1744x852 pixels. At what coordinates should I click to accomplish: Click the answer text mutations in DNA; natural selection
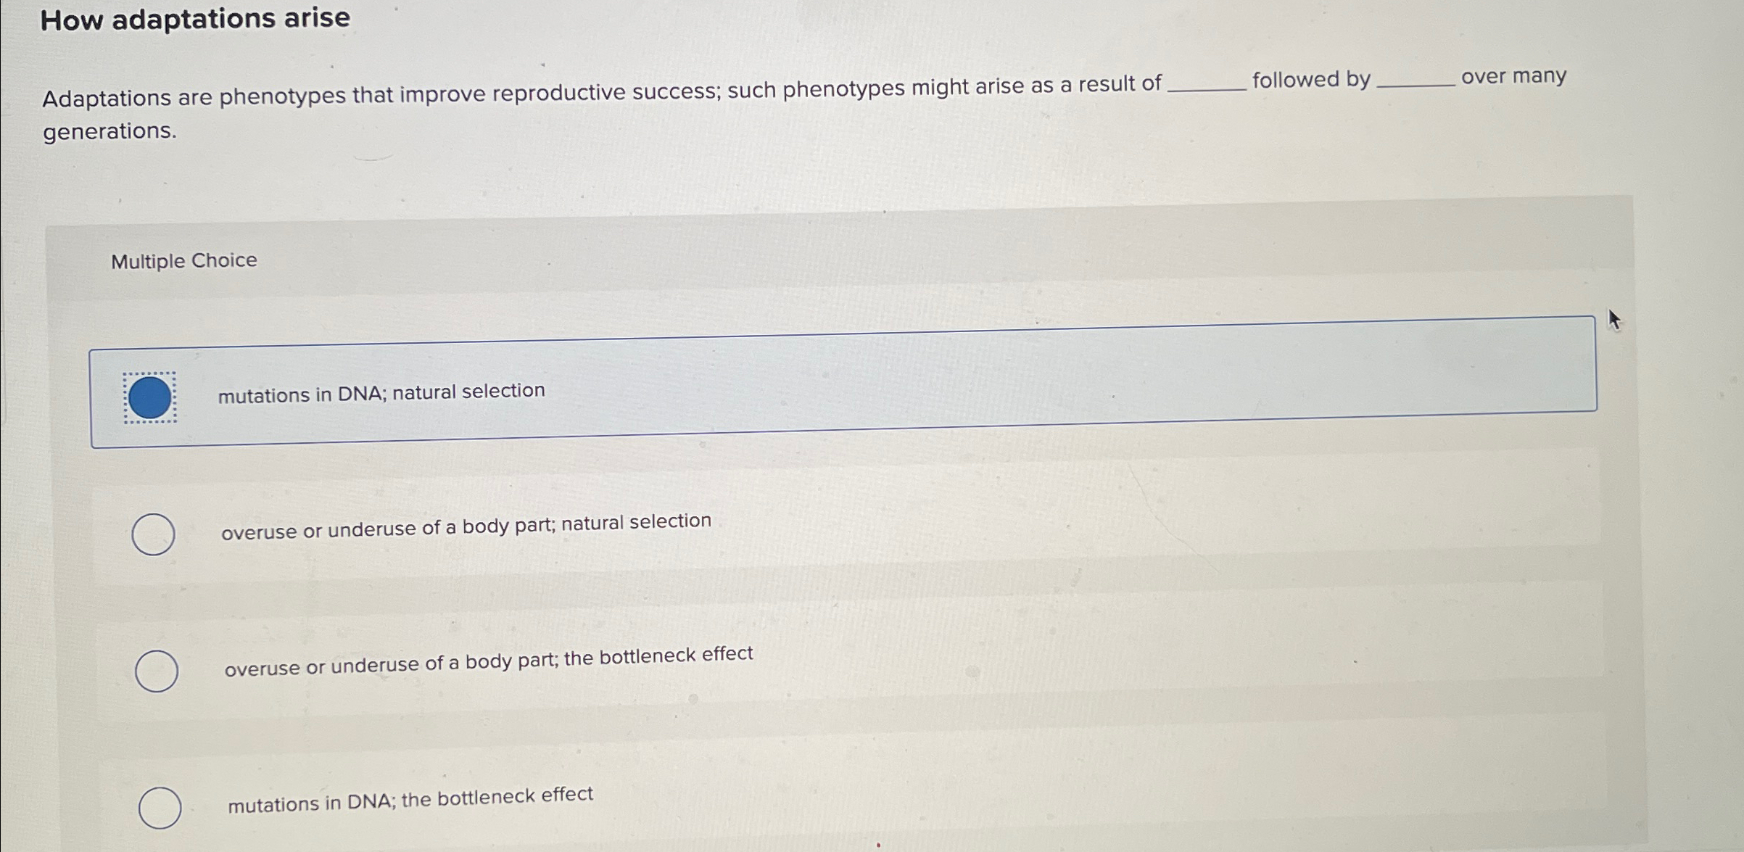tap(380, 392)
